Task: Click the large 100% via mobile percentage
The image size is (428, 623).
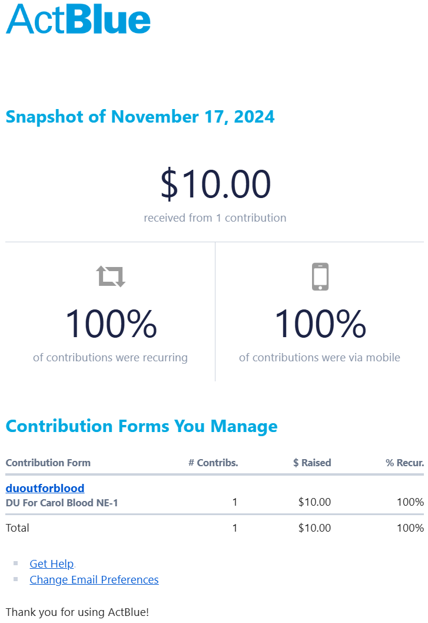Action: (320, 324)
